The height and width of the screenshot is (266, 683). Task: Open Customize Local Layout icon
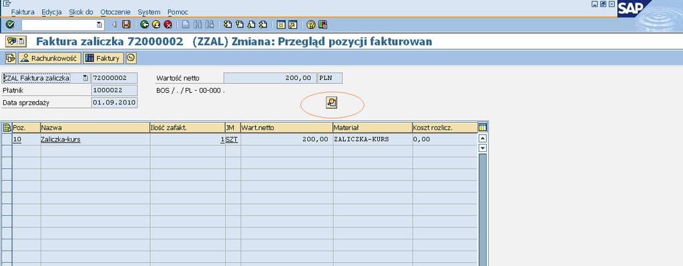click(x=322, y=25)
